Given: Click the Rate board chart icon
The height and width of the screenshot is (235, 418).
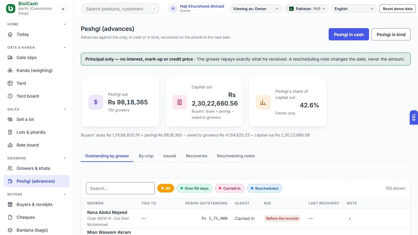Looking at the screenshot, I should [10, 145].
